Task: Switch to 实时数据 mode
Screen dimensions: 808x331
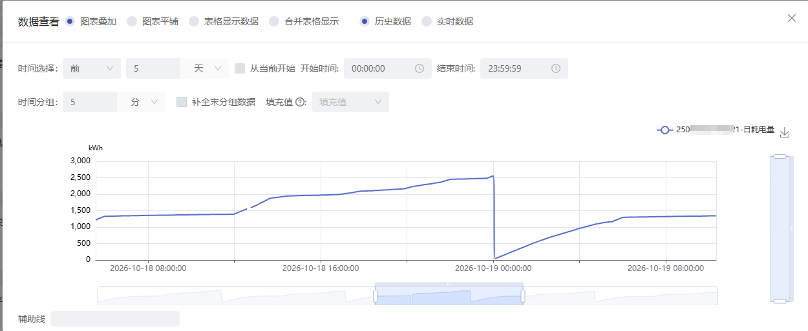Action: pos(427,21)
